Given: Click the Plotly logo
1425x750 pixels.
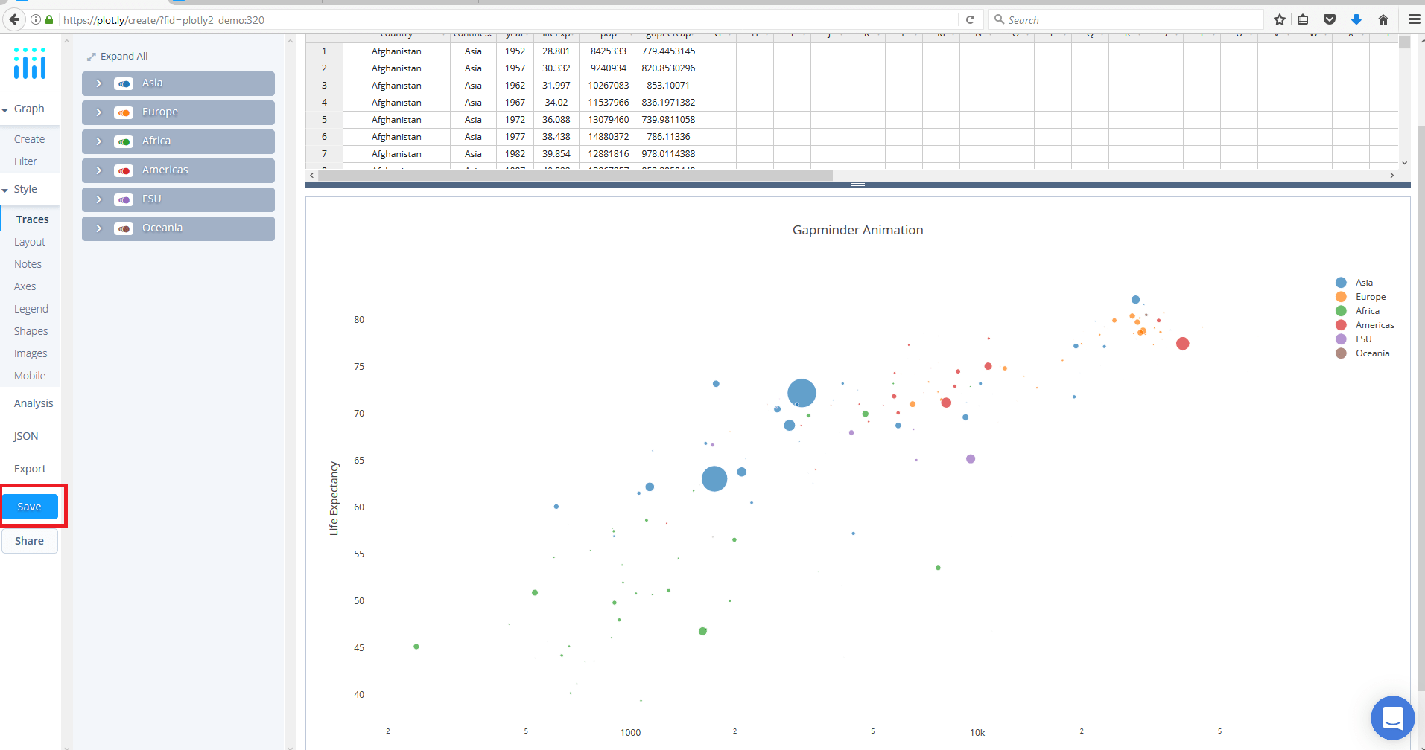Looking at the screenshot, I should click(28, 64).
